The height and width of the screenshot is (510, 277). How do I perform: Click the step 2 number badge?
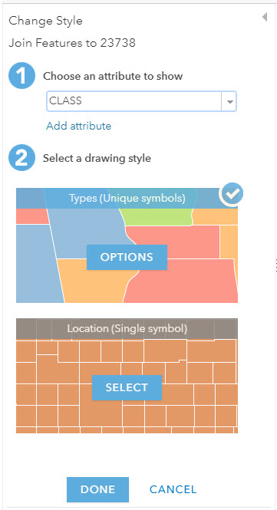pos(21,158)
